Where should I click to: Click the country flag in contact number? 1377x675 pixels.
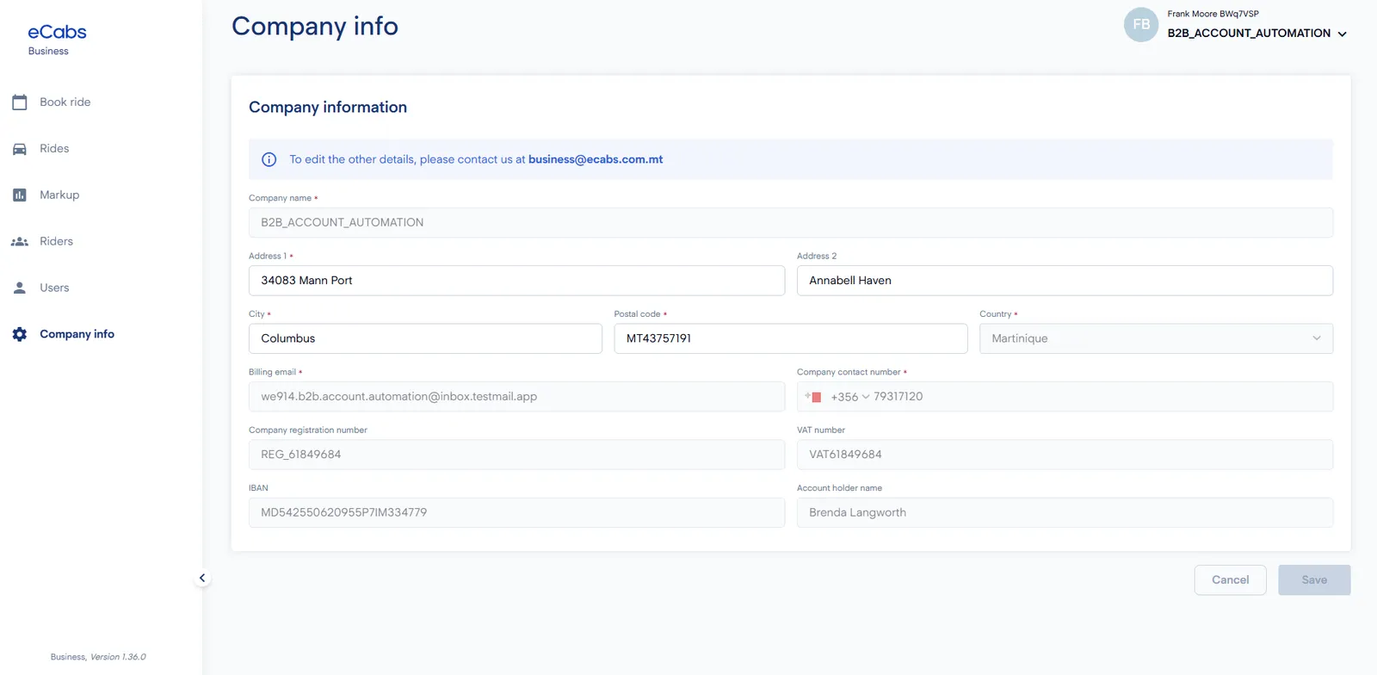tap(813, 397)
